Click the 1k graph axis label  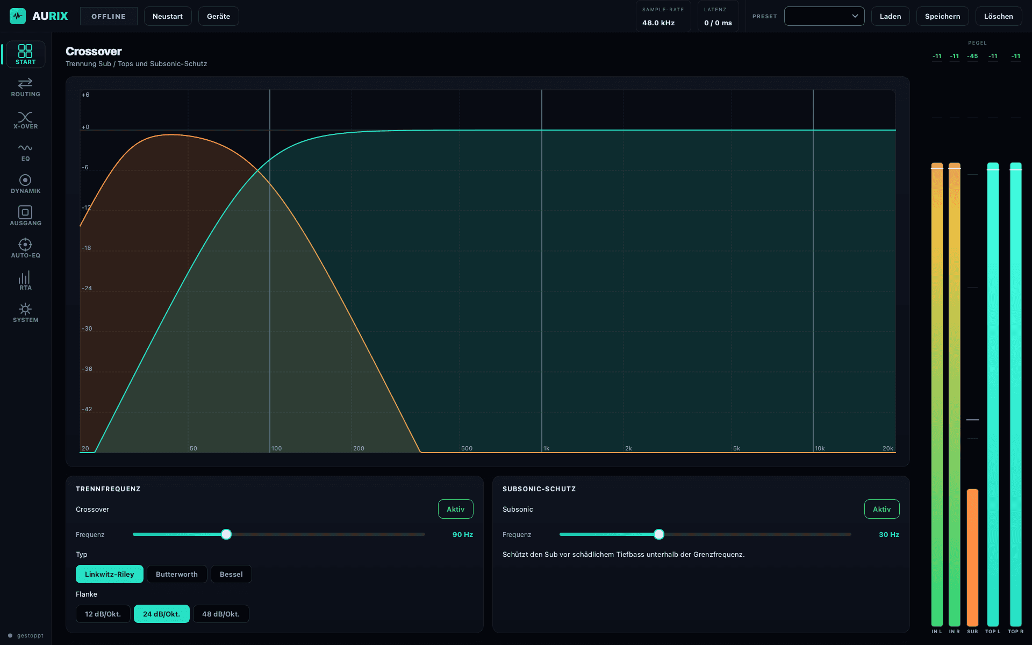click(546, 448)
